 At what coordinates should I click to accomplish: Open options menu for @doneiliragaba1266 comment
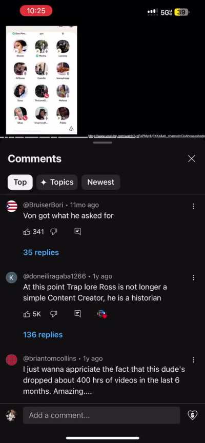tap(193, 277)
